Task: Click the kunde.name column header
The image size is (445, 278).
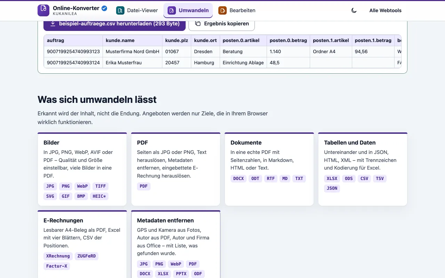Action: 132,40
